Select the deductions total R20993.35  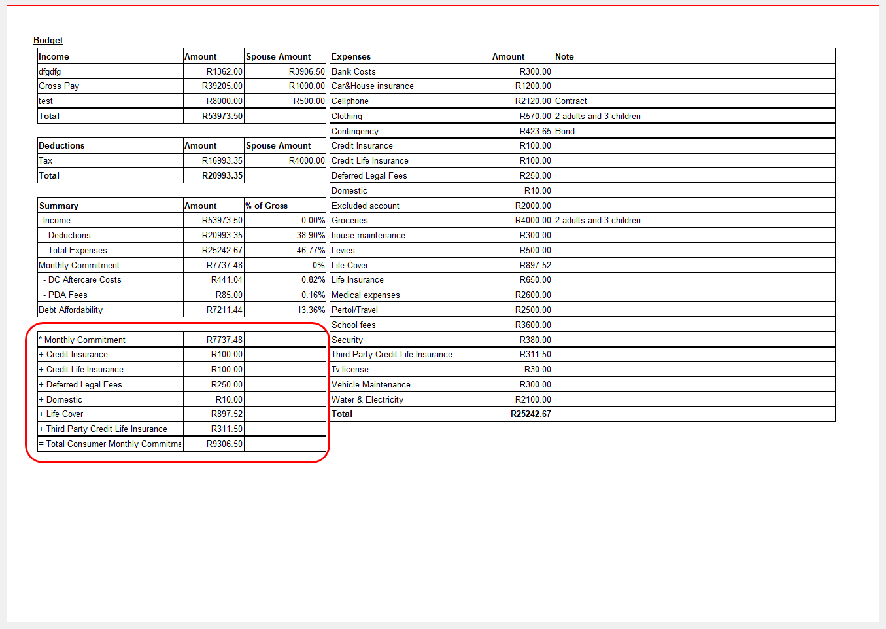click(222, 176)
